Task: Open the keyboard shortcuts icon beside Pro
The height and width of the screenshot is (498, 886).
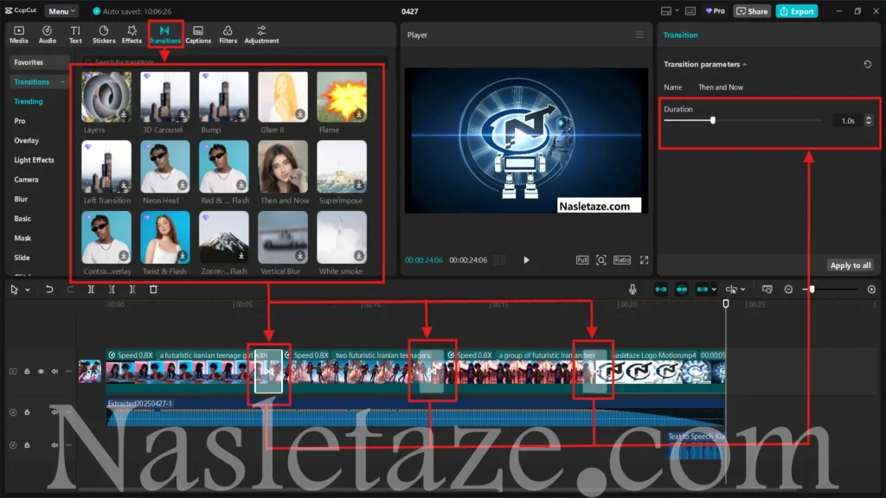Action: 690,10
